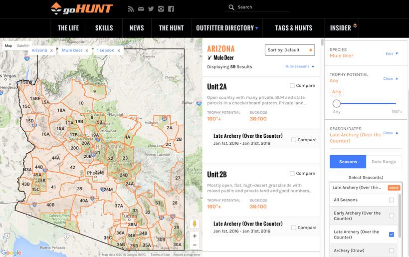Click the trophy potential slider handle

pyautogui.click(x=337, y=104)
